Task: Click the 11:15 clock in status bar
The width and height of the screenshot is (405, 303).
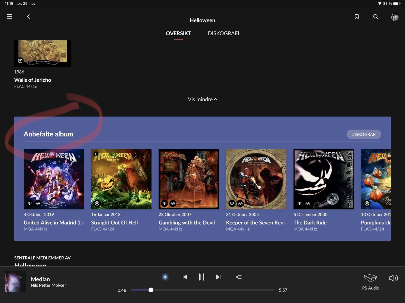Action: [x=9, y=4]
